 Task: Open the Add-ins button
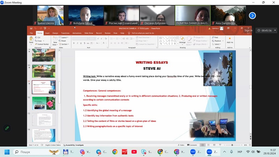point(230,40)
